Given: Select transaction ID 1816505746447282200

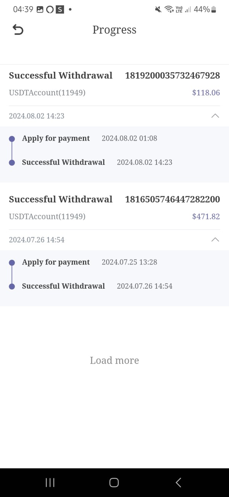Looking at the screenshot, I should (172, 199).
